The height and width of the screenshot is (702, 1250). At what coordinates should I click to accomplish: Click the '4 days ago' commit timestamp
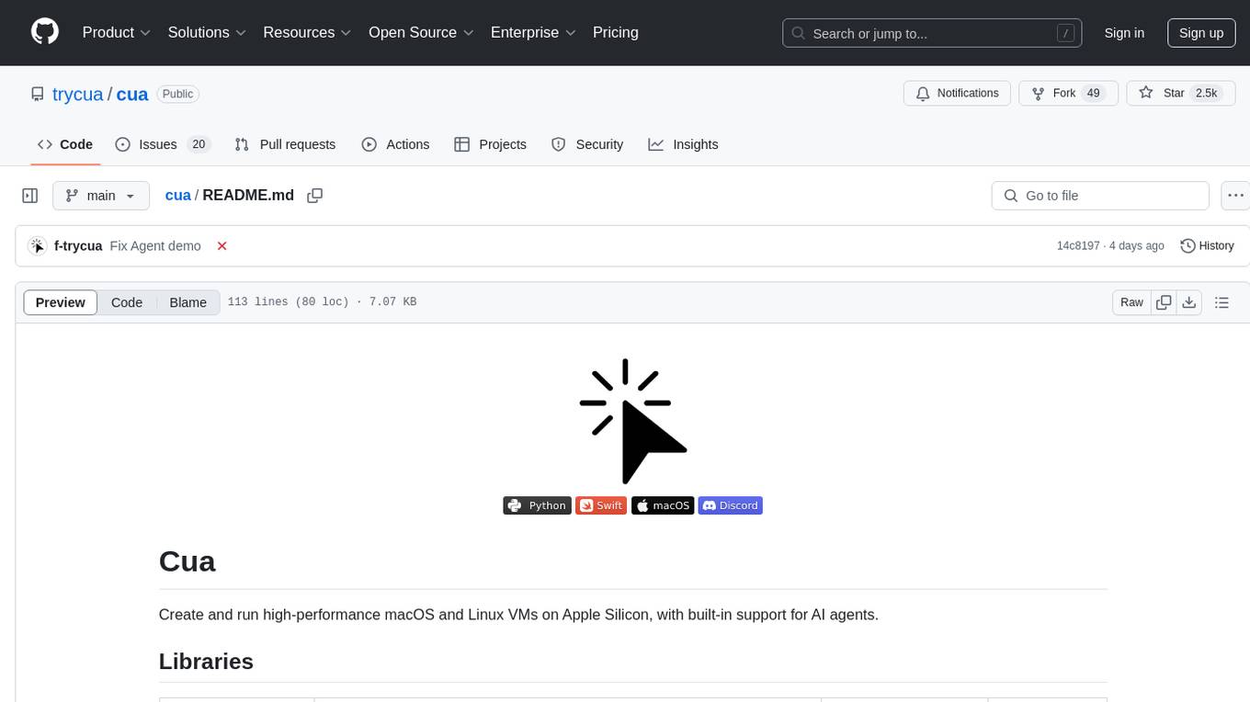point(1136,246)
